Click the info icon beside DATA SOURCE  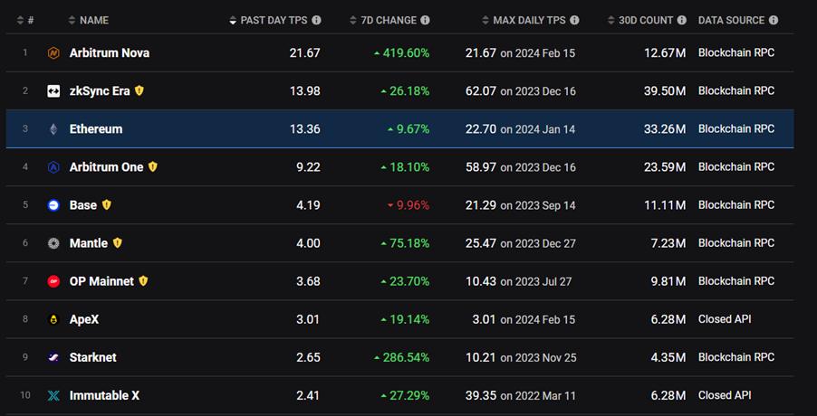[x=774, y=20]
